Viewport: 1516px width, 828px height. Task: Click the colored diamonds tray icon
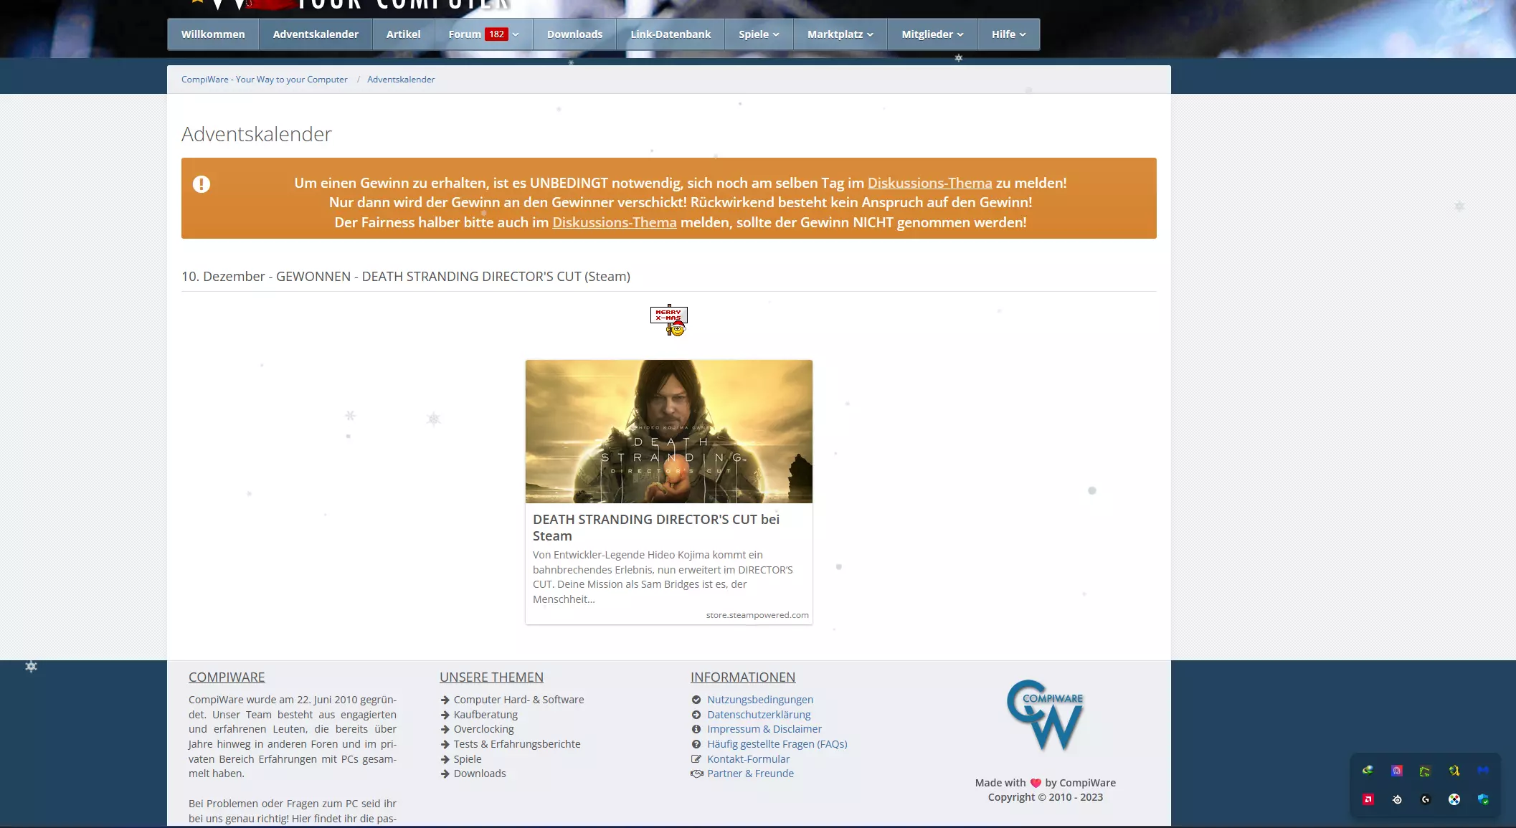pyautogui.click(x=1454, y=799)
